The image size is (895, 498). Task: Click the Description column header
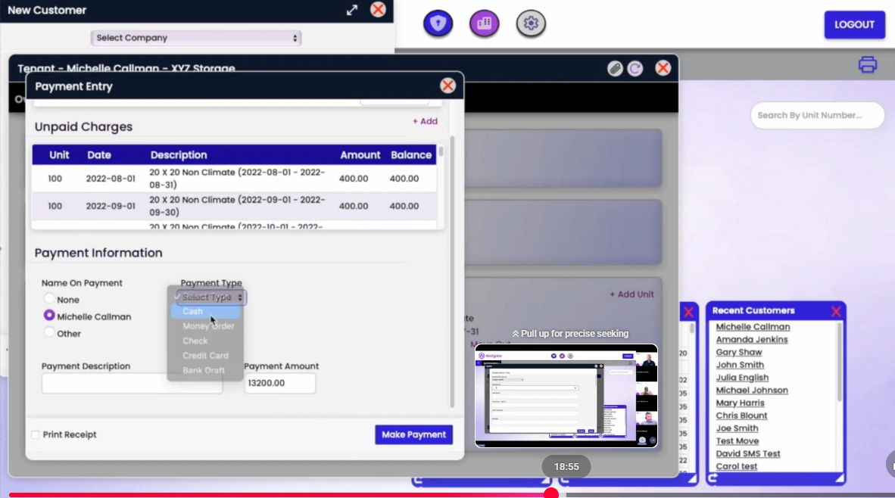pos(179,155)
